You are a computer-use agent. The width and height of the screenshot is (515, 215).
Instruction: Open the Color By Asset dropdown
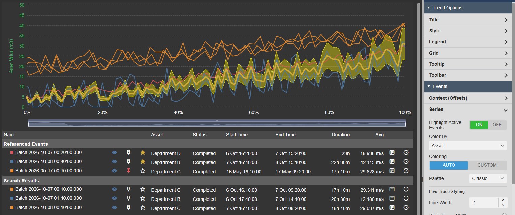pos(468,146)
